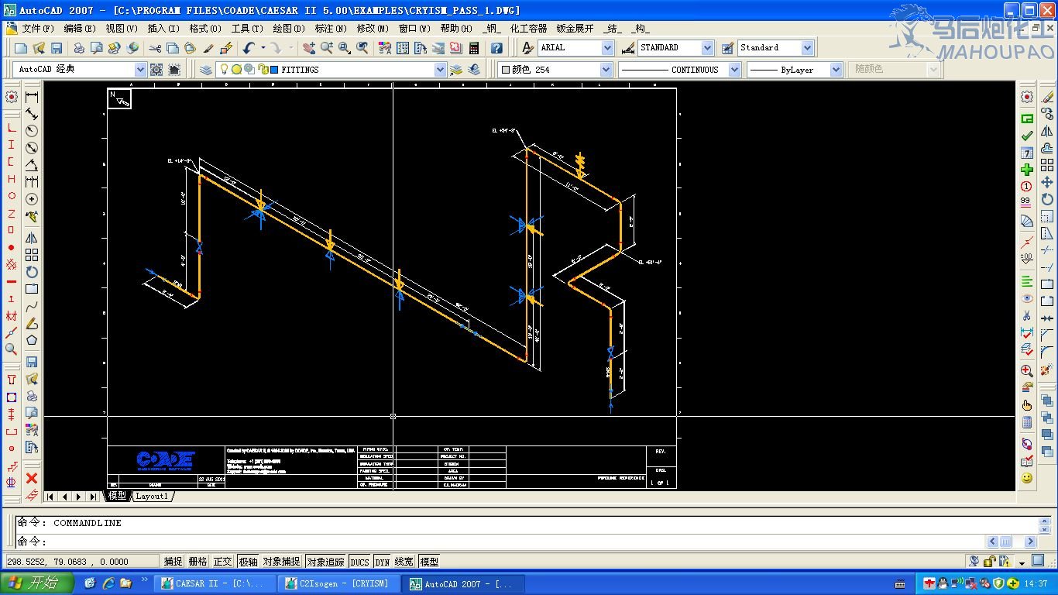Toggle 对象捕捉 object snap in status bar
Viewport: 1058px width, 595px height.
pos(281,562)
